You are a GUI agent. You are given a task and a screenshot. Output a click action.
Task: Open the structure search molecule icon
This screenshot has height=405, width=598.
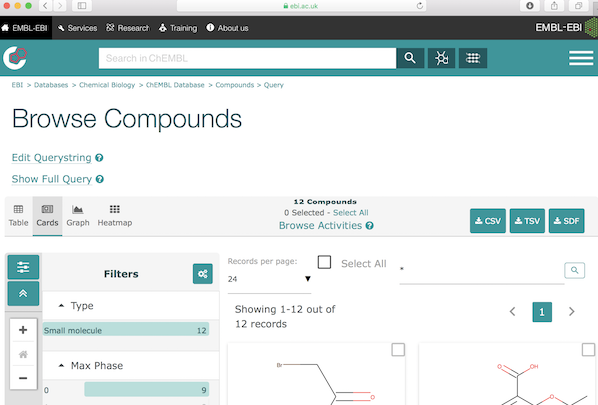coord(442,58)
